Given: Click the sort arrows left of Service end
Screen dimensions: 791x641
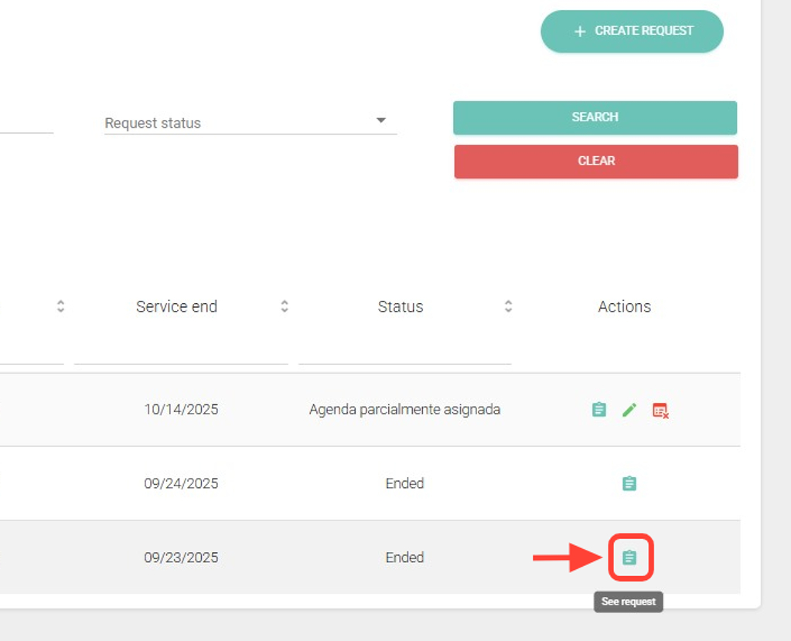Looking at the screenshot, I should (60, 307).
